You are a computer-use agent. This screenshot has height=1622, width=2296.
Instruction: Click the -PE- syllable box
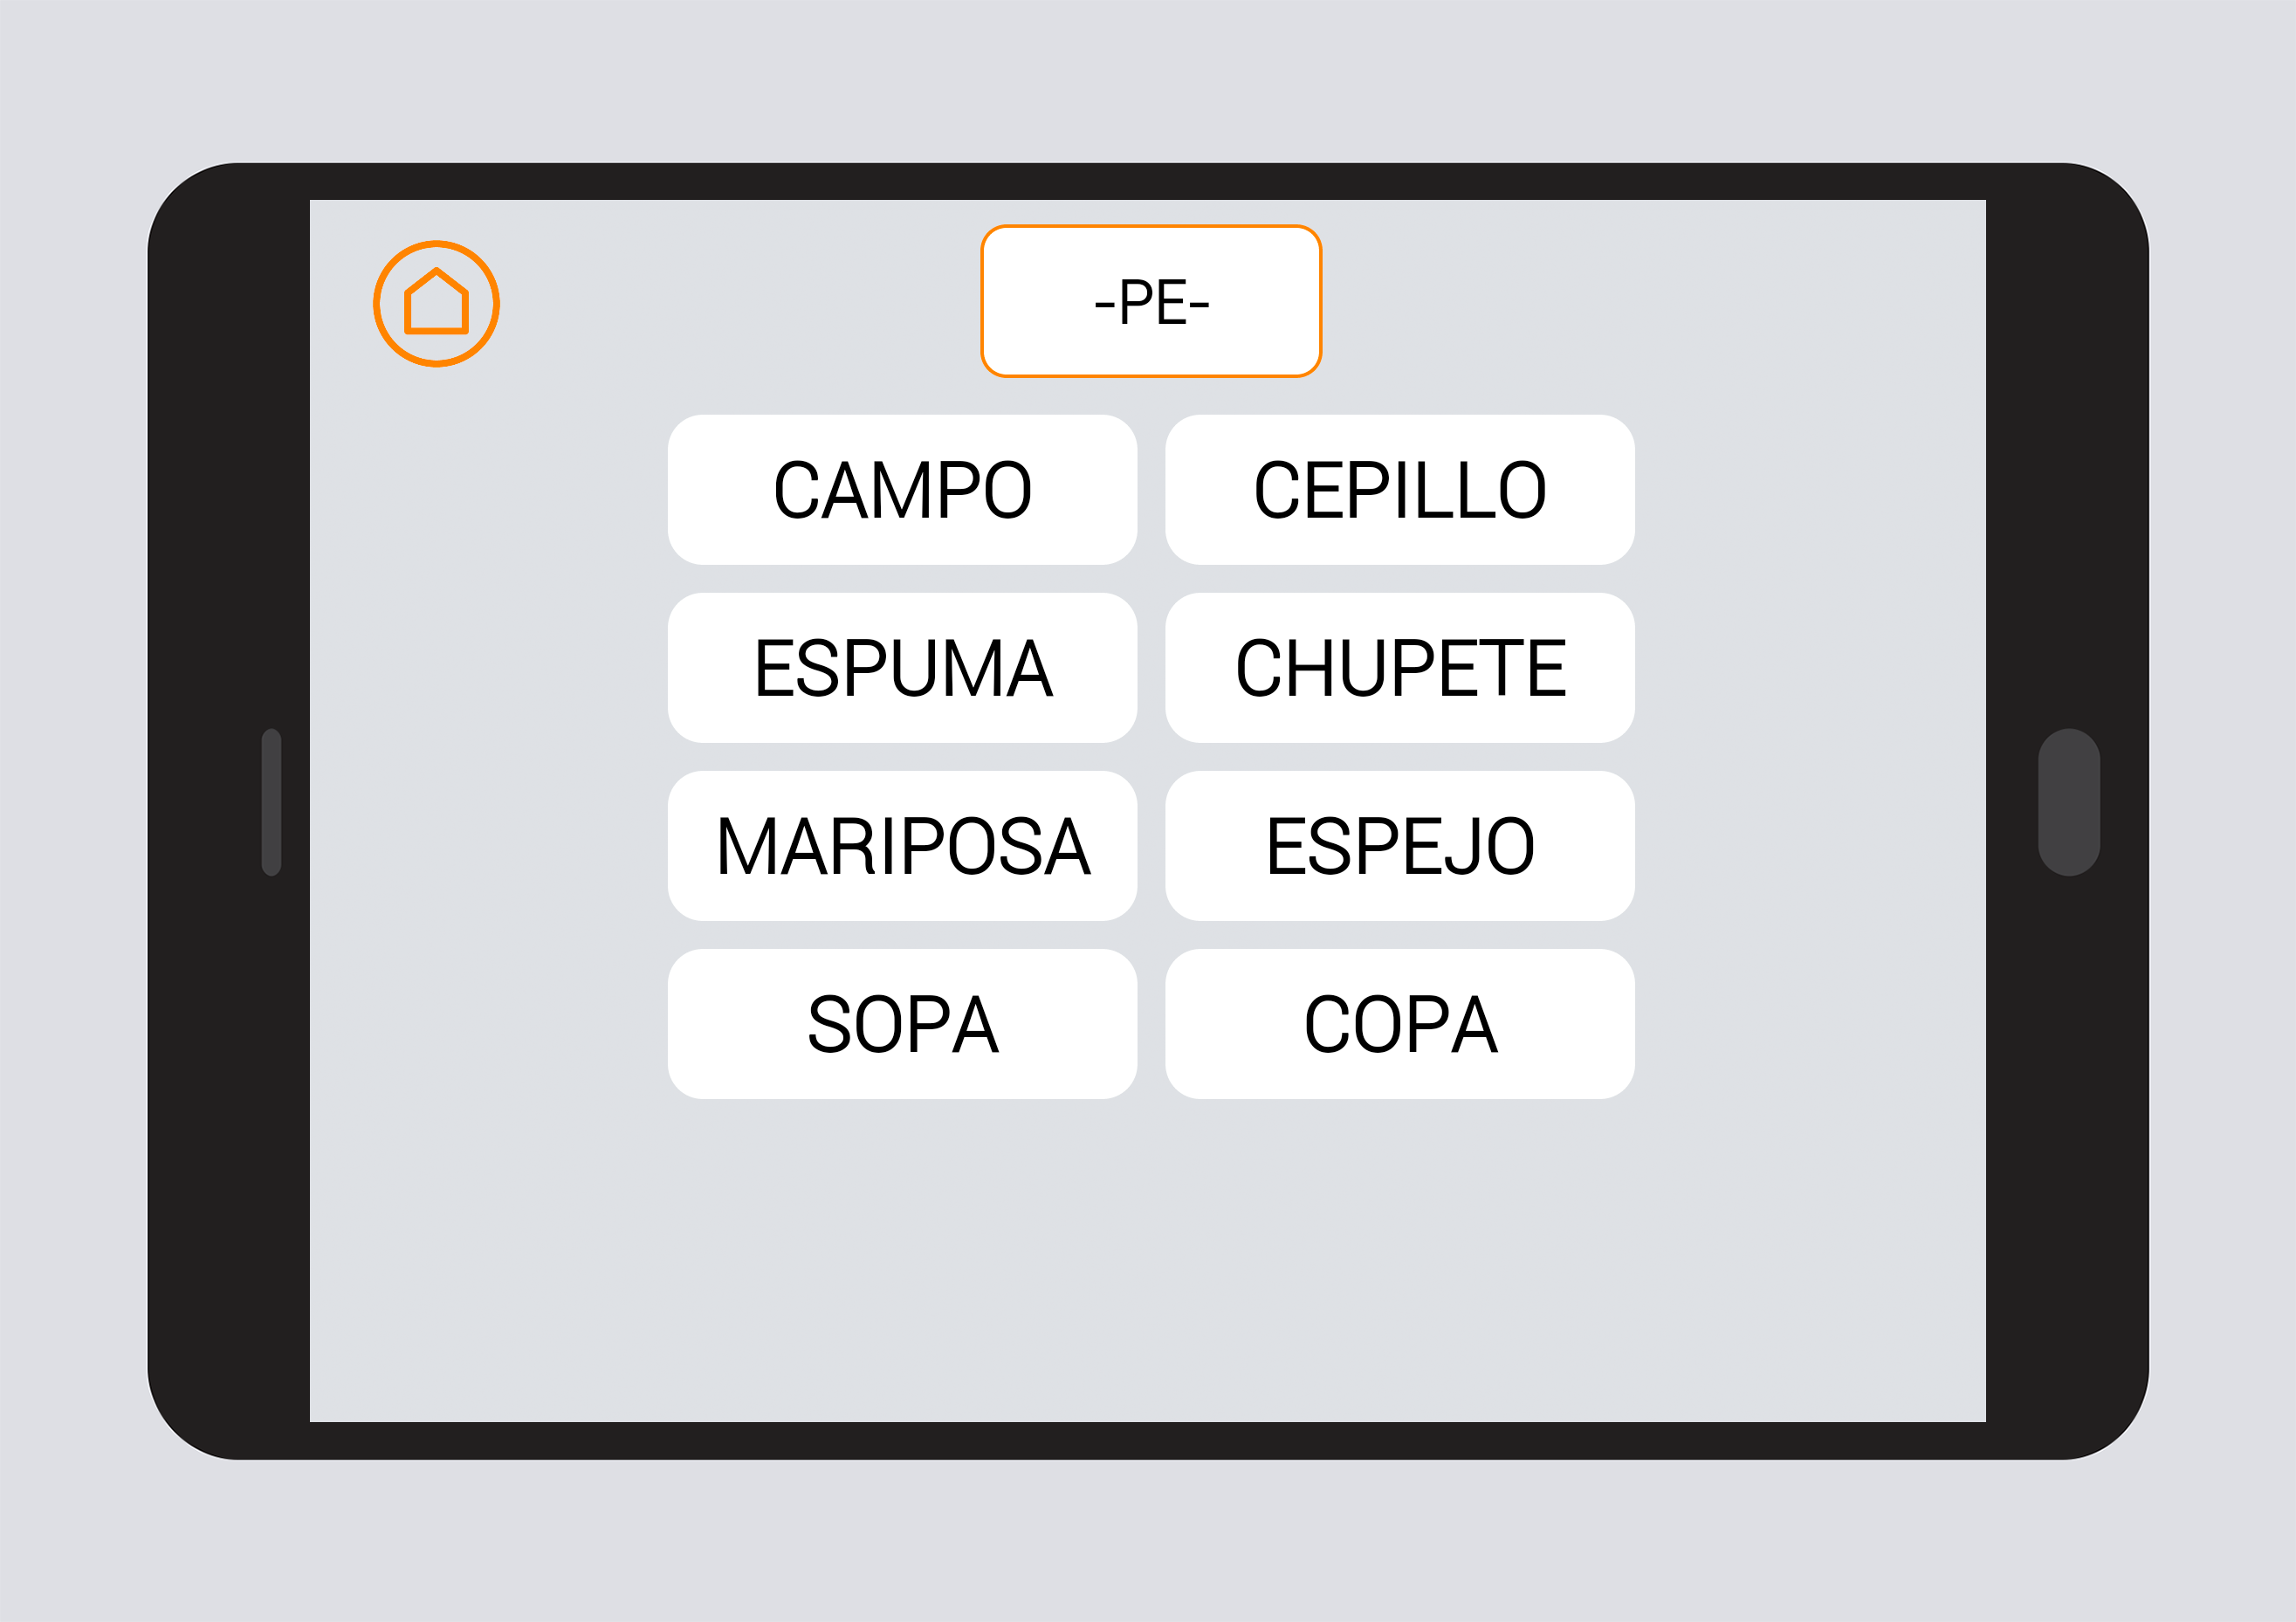click(1151, 301)
